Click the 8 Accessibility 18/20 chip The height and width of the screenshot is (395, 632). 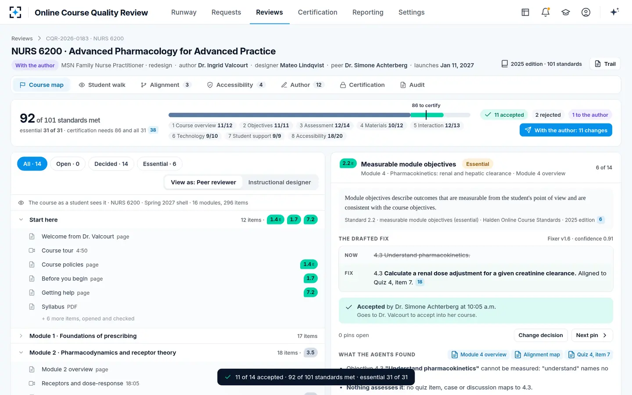pyautogui.click(x=317, y=136)
